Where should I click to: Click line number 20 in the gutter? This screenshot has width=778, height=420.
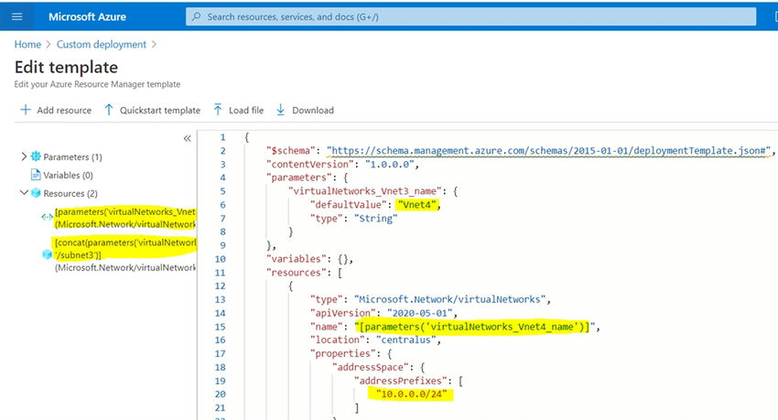[x=220, y=394]
